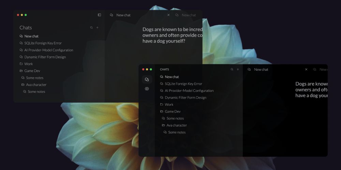The height and width of the screenshot is (170, 341).
Task: Click the brain icon in front window rail
Action: (x=147, y=89)
